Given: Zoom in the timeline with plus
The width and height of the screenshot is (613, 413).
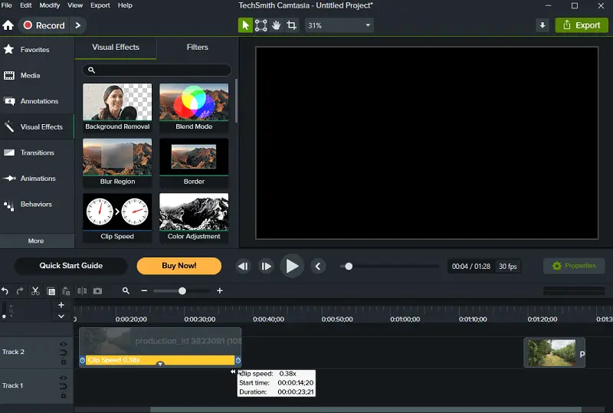Looking at the screenshot, I should click(x=220, y=290).
